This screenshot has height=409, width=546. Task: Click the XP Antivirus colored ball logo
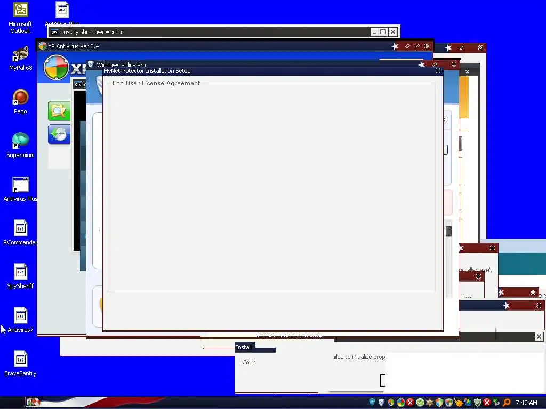point(57,68)
